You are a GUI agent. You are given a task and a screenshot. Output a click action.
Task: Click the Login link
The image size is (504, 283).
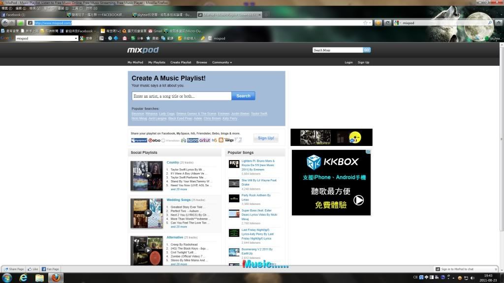348,62
